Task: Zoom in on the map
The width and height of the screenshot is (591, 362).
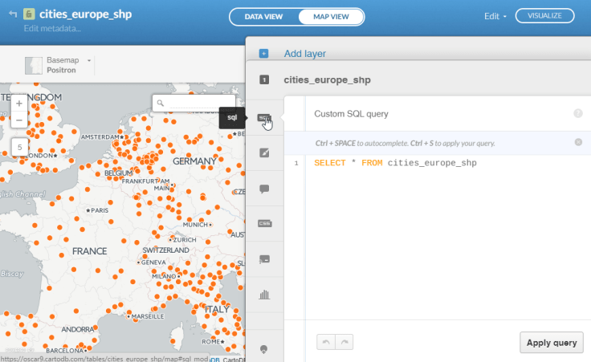Action: pos(19,104)
